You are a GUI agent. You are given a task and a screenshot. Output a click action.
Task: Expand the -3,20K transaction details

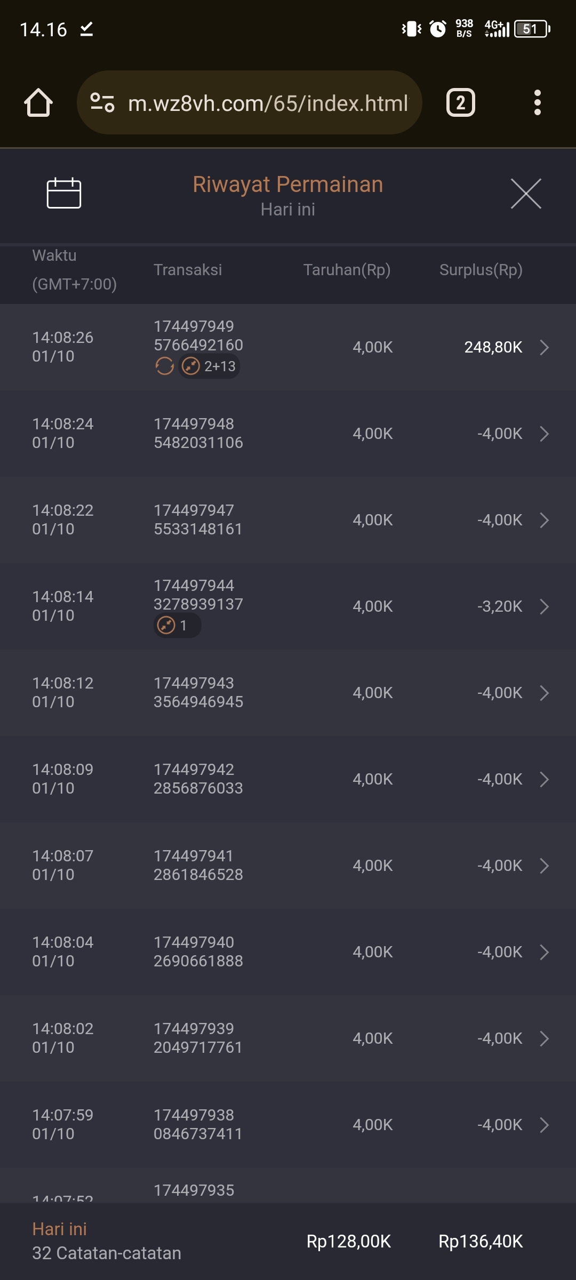[x=544, y=606]
